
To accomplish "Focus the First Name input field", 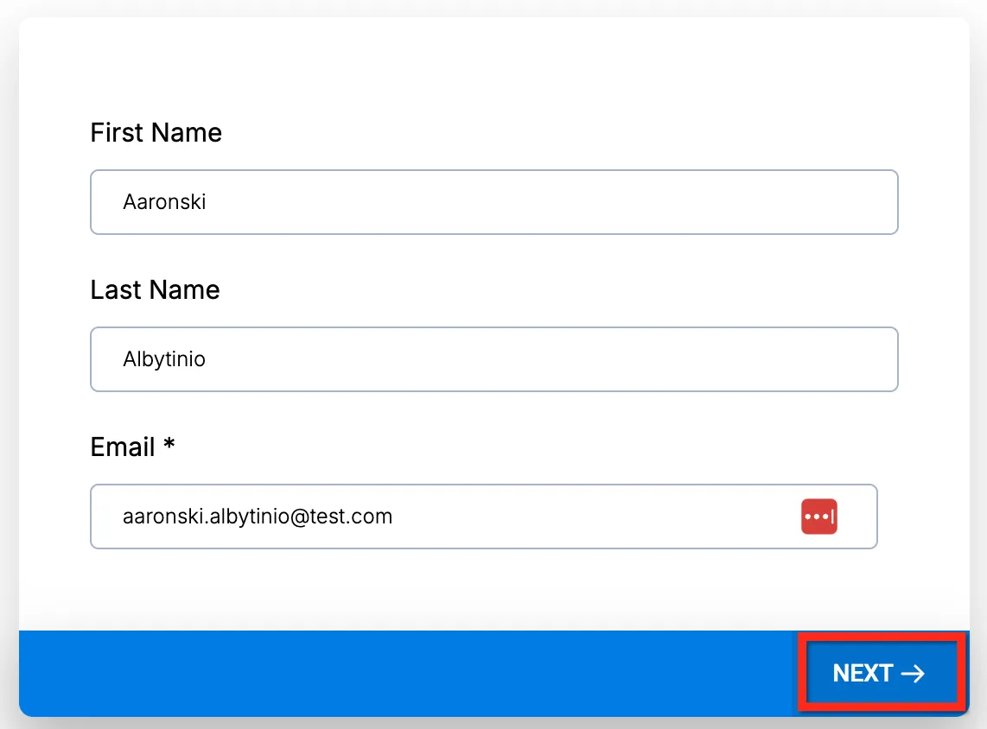I will pyautogui.click(x=494, y=202).
